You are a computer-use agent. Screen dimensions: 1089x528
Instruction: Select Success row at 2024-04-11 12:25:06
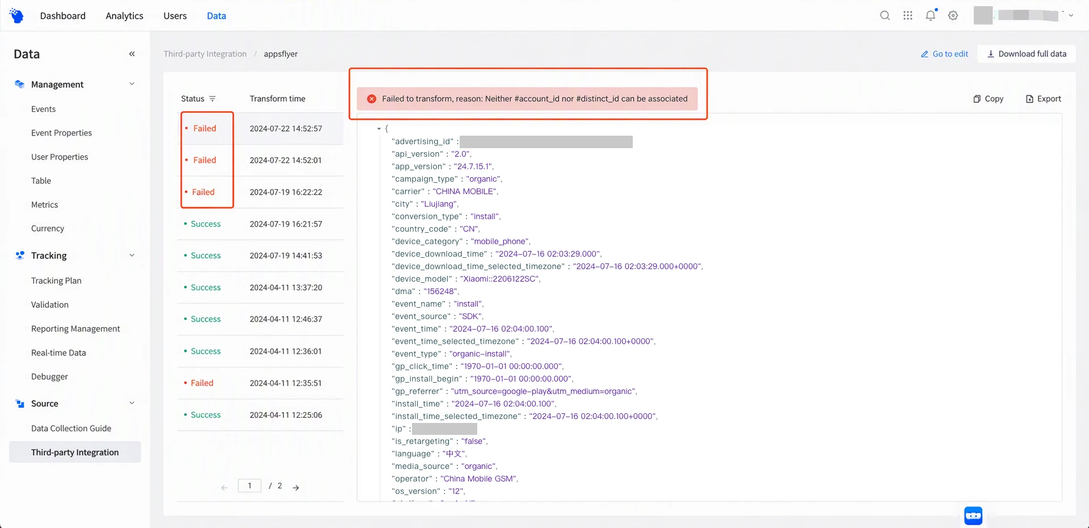coord(260,414)
